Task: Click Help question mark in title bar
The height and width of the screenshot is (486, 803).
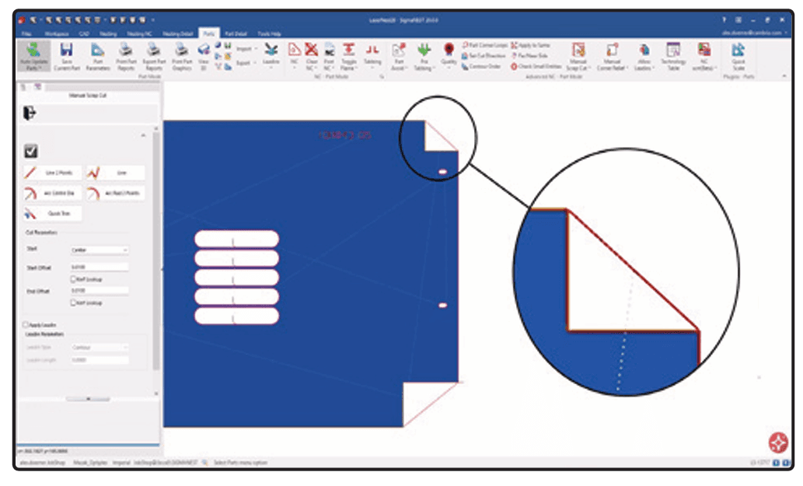Action: coord(724,20)
